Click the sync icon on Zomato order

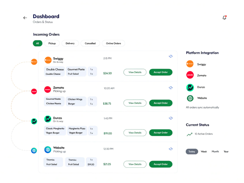click(x=171, y=88)
